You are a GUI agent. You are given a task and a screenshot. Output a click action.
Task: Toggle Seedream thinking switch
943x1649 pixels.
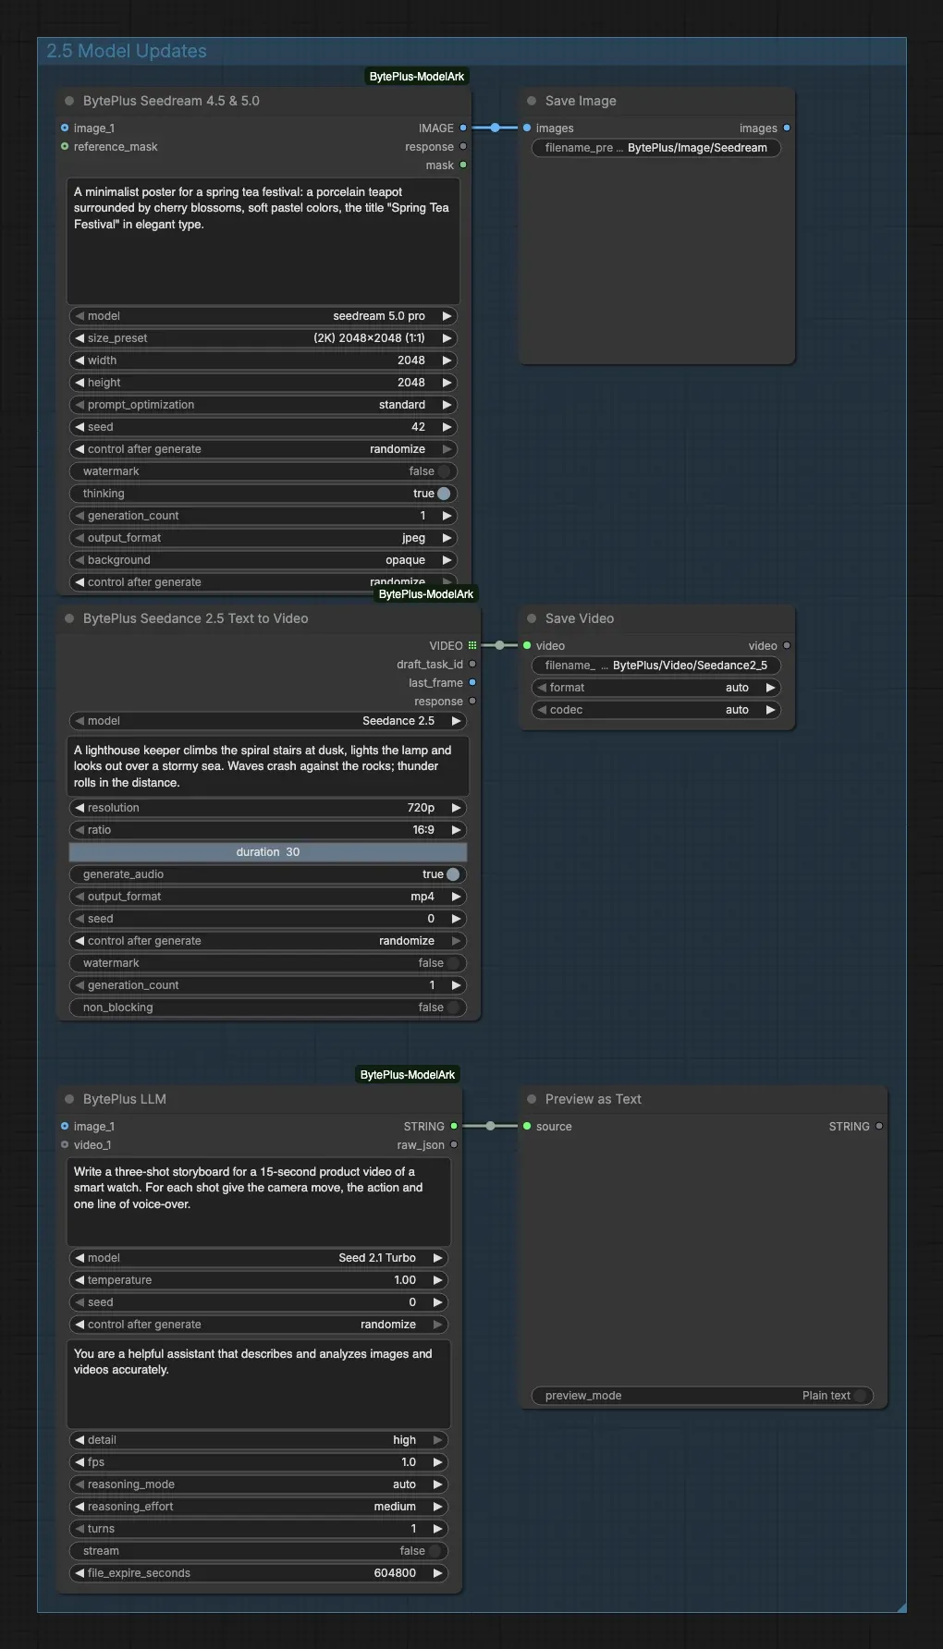(x=444, y=494)
